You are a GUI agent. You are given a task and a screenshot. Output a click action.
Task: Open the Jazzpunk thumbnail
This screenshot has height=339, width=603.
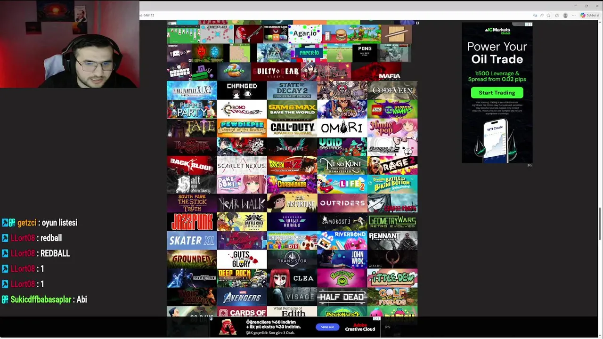coord(192,222)
